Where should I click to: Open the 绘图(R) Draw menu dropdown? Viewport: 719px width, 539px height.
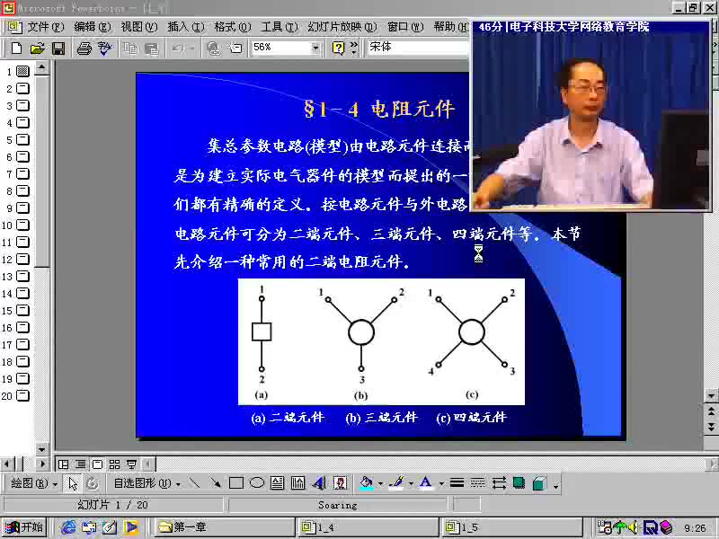(x=34, y=483)
